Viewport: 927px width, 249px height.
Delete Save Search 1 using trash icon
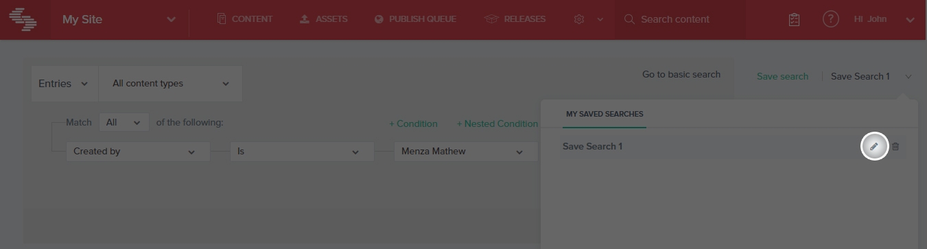[x=895, y=146]
